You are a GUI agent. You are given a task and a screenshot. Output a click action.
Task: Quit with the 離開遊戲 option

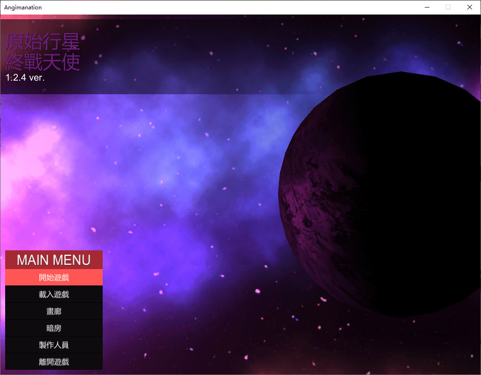pos(54,362)
